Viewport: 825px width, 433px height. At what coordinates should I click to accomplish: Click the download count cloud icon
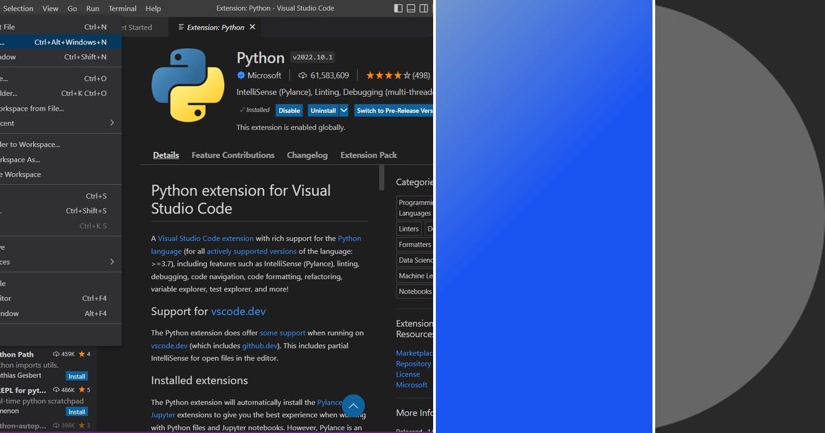pyautogui.click(x=302, y=76)
